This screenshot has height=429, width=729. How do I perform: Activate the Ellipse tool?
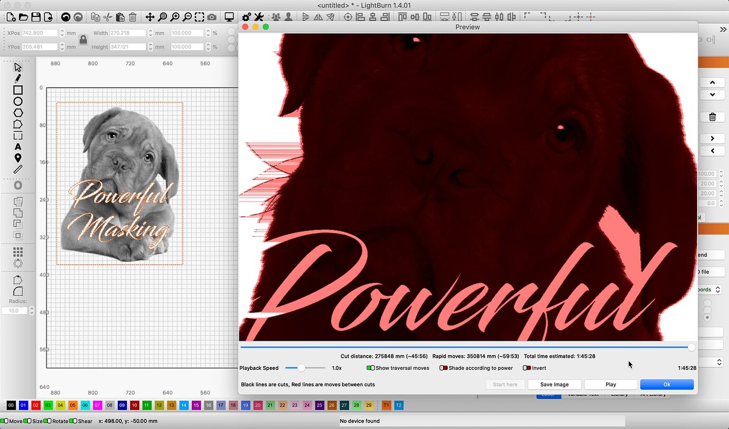(17, 101)
